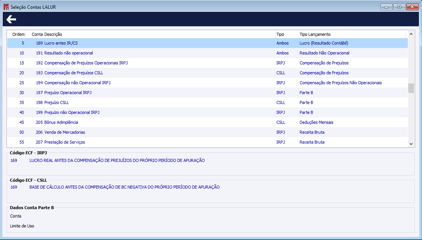The height and width of the screenshot is (240, 422).
Task: Click Tipo Lançamento cell Resultado Não Operacional
Action: click(324, 53)
